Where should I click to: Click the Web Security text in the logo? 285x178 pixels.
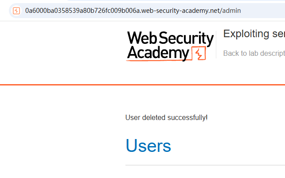coord(170,38)
